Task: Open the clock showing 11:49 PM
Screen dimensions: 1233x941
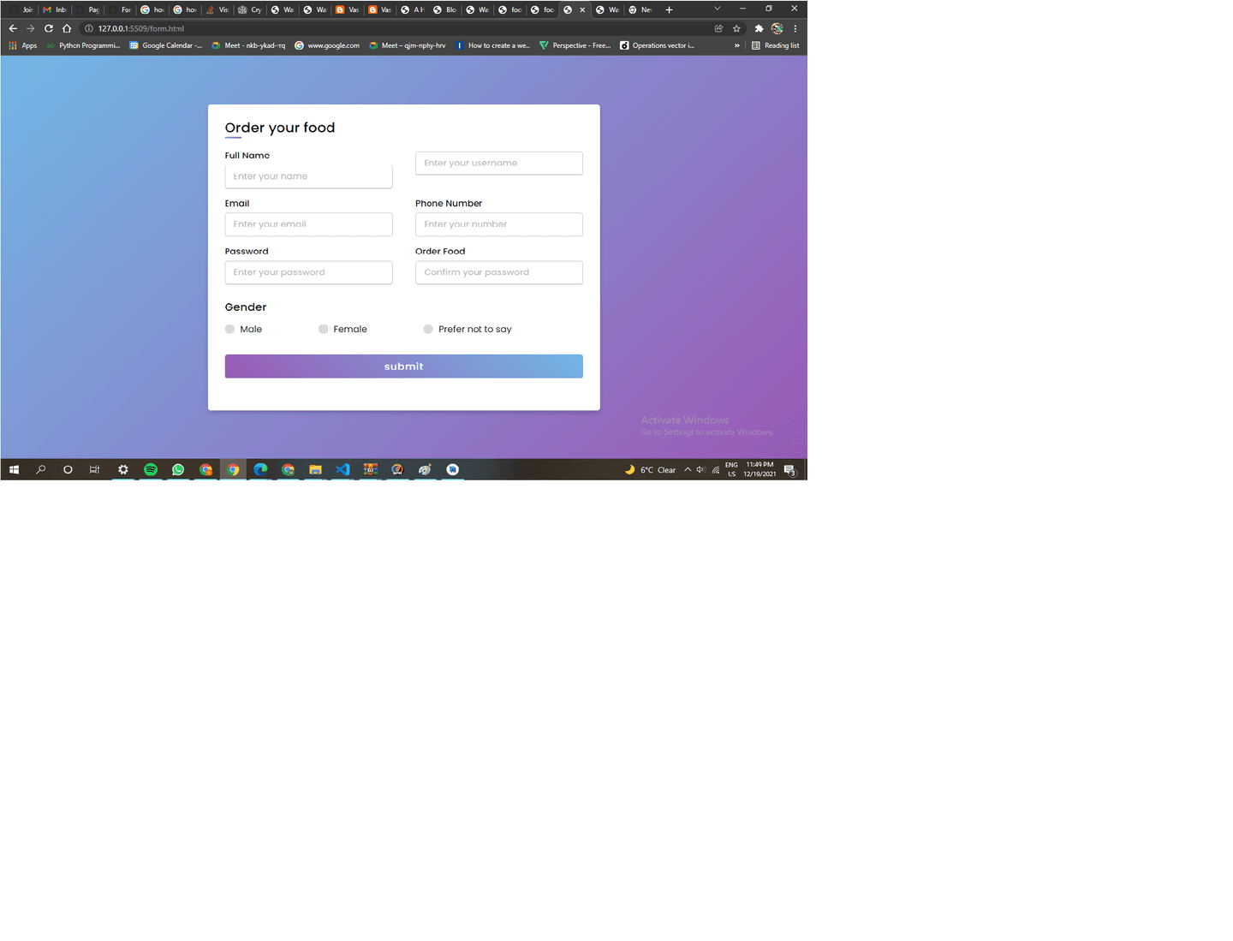Action: 759,469
